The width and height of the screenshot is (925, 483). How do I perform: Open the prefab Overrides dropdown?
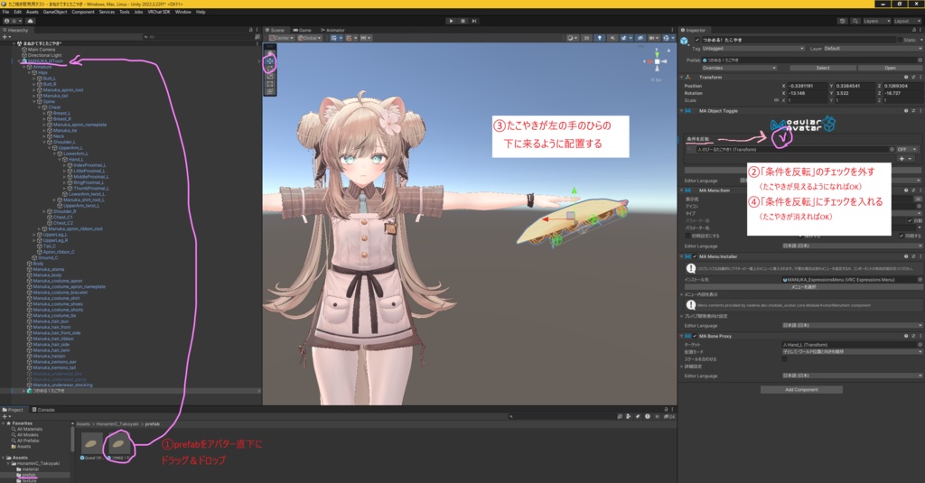[739, 68]
